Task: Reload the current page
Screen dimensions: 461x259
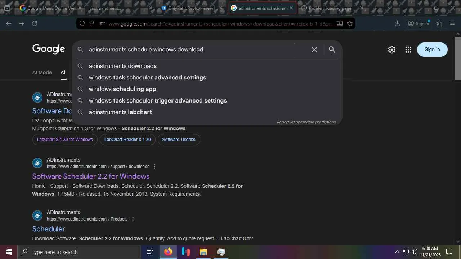Action: point(35,23)
